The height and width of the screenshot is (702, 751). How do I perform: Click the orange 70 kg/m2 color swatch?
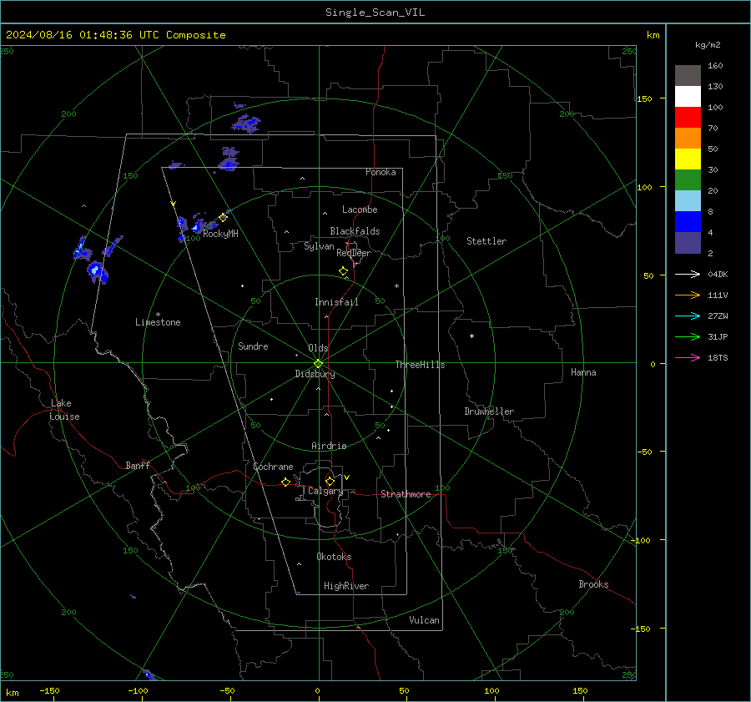(x=688, y=139)
